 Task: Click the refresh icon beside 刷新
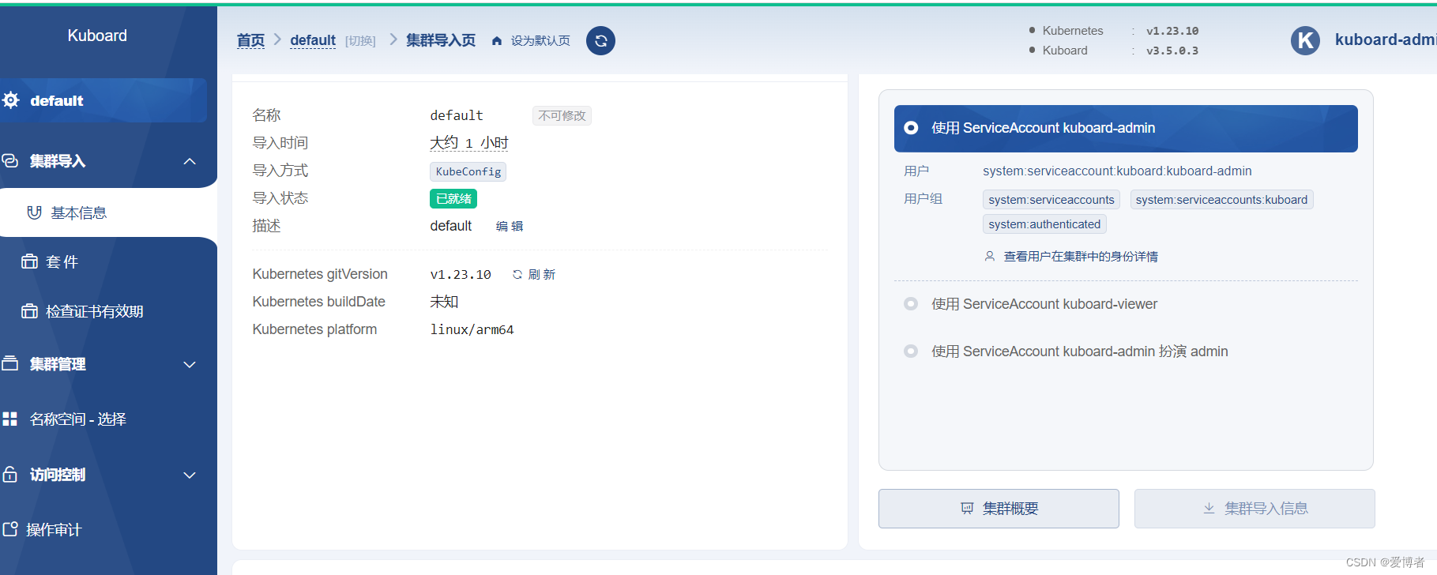(517, 275)
